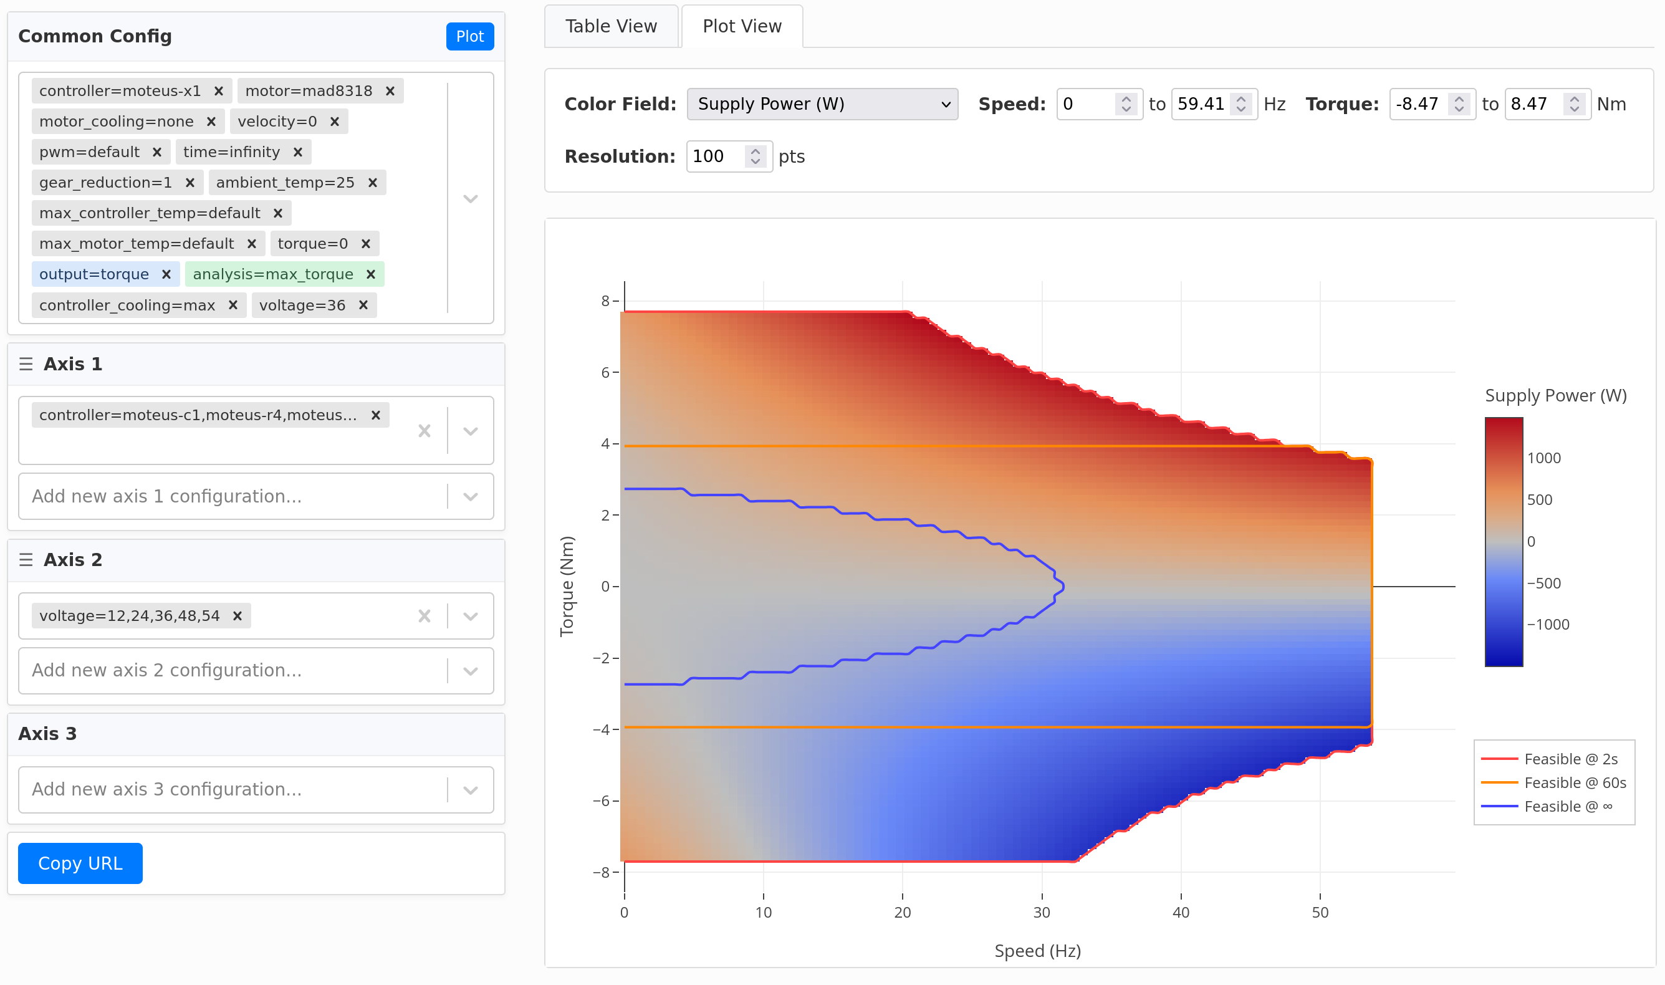Select the Plot View tab

[741, 27]
